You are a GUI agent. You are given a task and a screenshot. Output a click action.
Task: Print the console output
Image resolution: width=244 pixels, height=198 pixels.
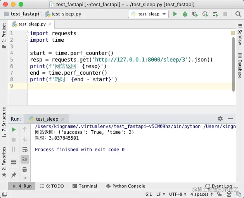25,169
